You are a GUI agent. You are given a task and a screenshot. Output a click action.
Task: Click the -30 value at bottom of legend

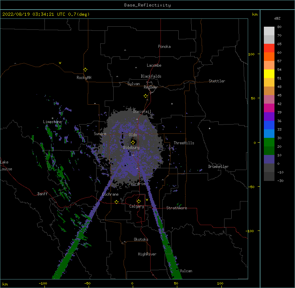point(280,181)
